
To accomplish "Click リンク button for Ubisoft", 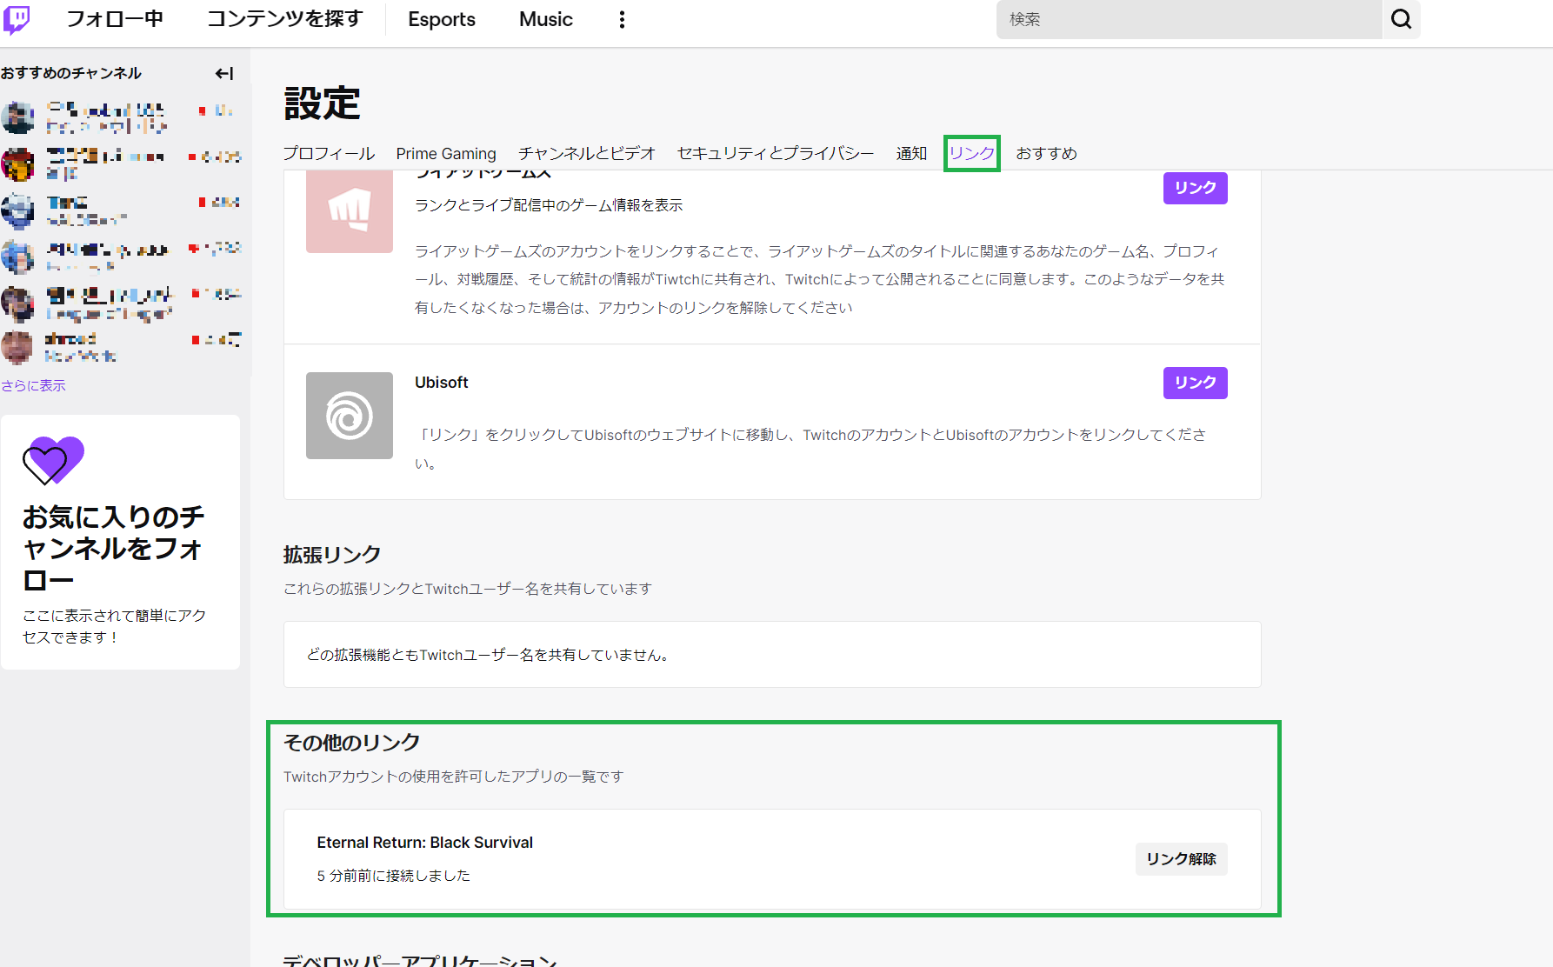I will [x=1195, y=383].
